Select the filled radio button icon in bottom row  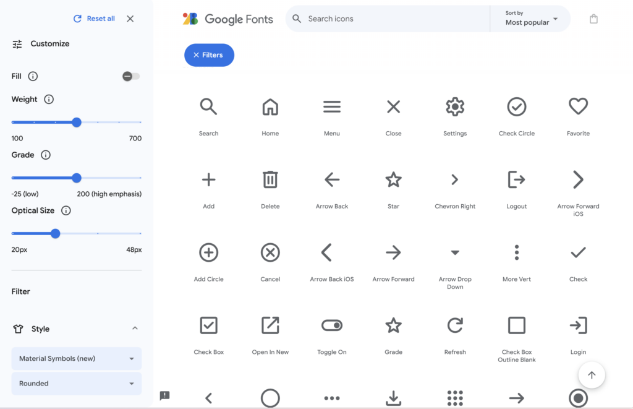(x=578, y=398)
